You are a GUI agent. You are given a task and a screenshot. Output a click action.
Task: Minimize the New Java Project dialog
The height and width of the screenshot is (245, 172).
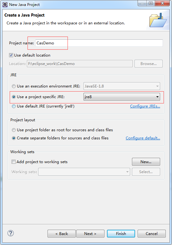[142, 3]
